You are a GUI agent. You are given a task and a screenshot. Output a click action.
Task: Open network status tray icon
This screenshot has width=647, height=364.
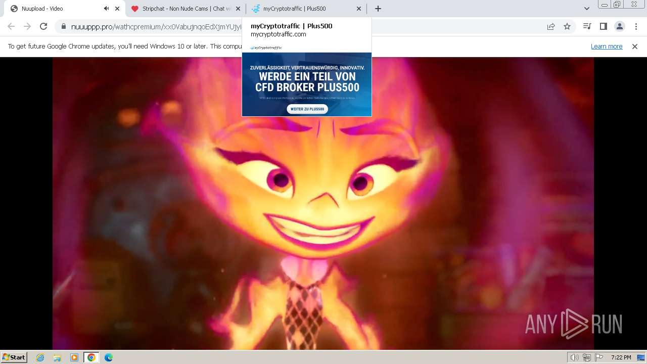pos(587,357)
